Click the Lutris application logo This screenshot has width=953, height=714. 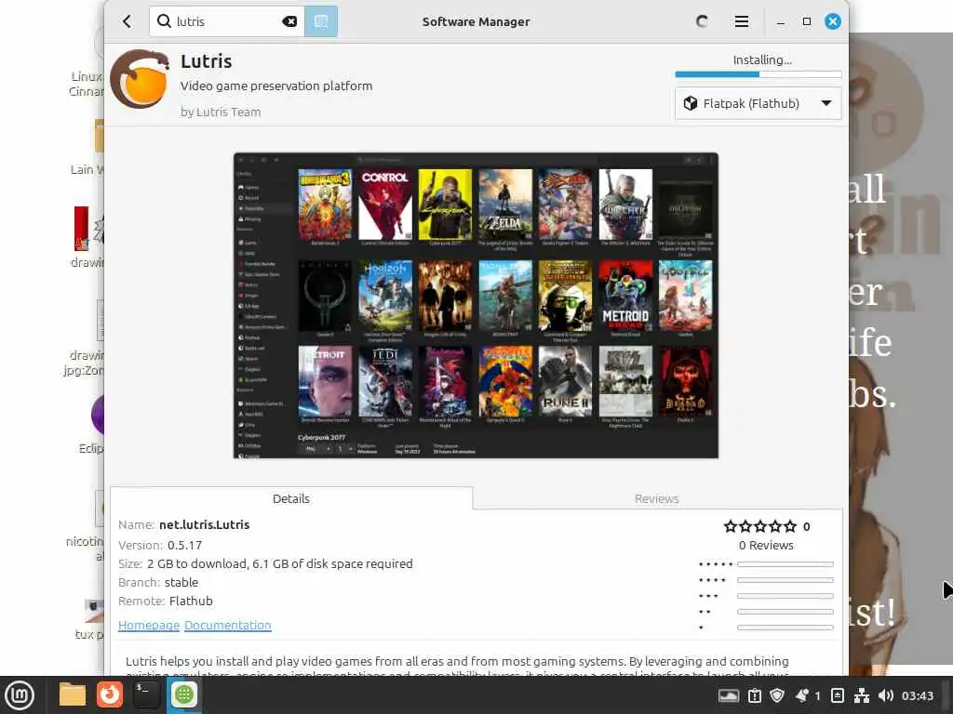[x=141, y=79]
